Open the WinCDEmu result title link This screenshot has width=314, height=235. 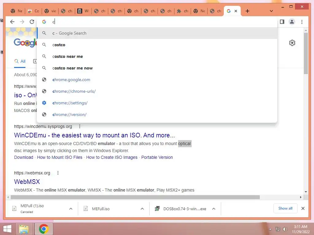point(94,135)
